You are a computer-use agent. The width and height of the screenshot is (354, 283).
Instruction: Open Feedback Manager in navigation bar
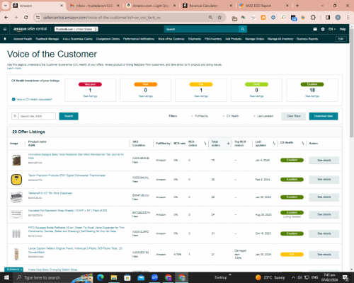tap(47, 39)
